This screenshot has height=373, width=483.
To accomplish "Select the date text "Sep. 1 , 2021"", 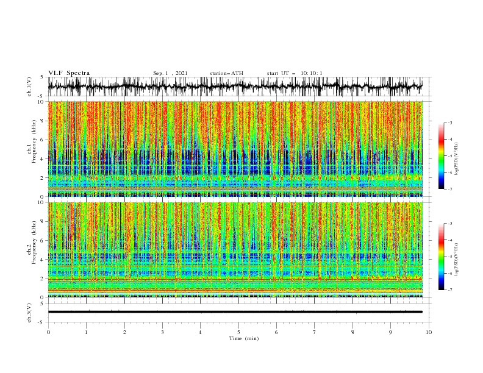I will click(170, 73).
